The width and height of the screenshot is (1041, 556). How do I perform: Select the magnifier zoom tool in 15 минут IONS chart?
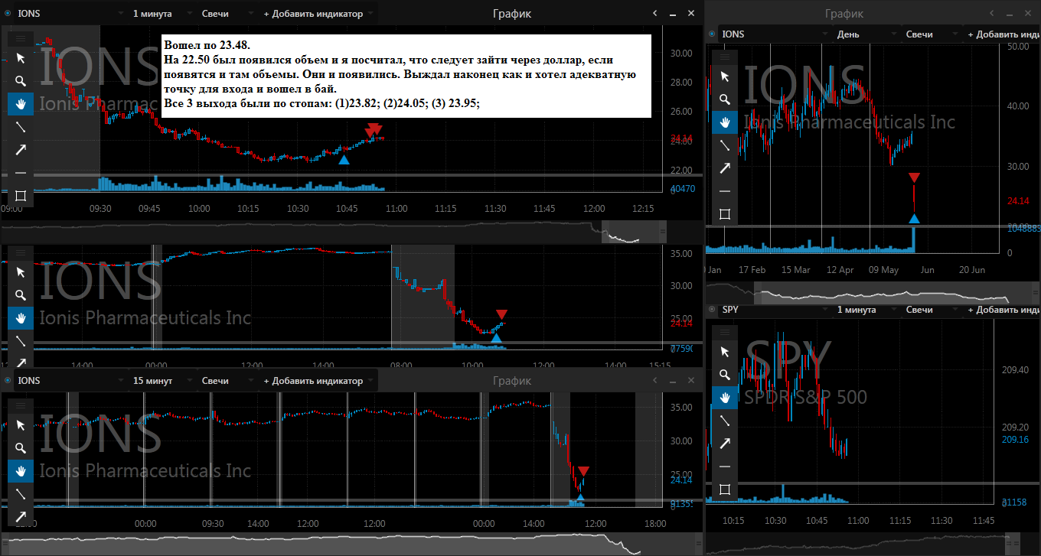coord(21,448)
